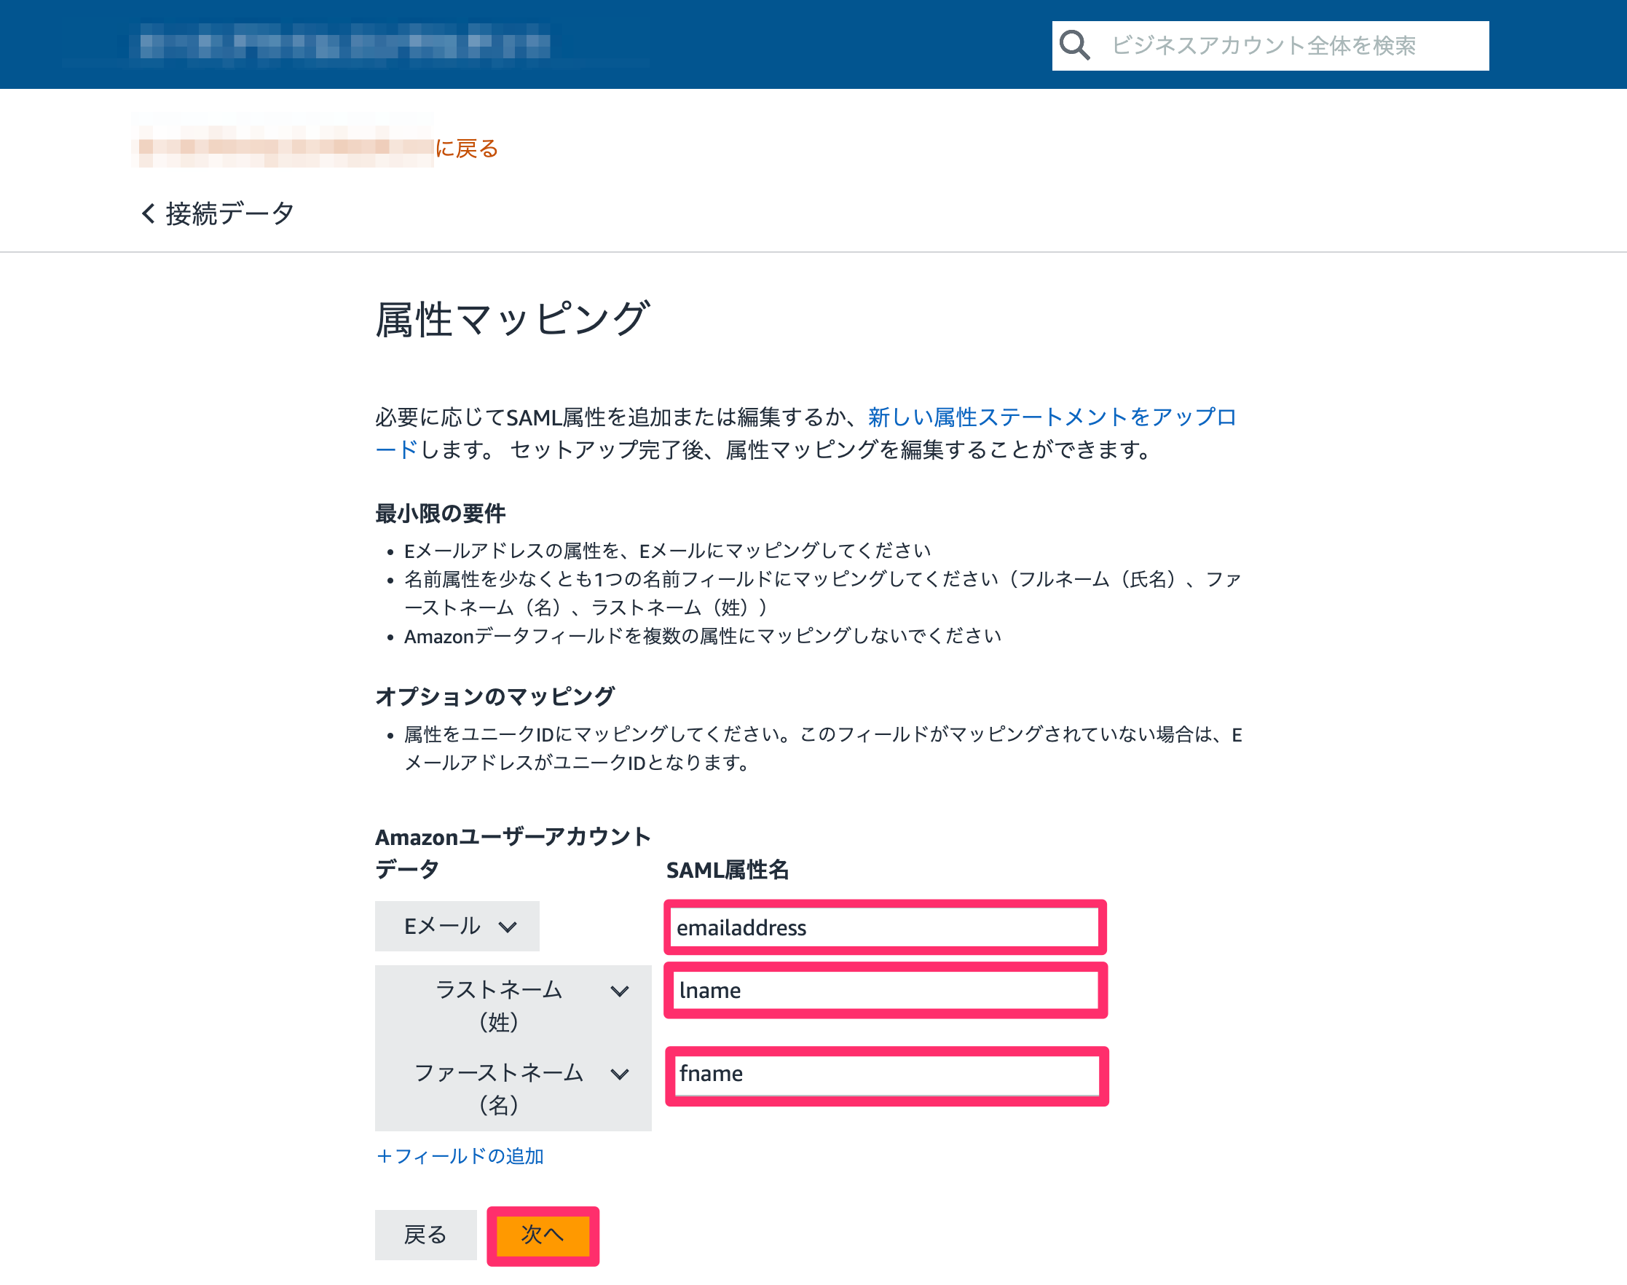The width and height of the screenshot is (1627, 1285).
Task: Open the ファーストネーム(名) dropdown
Action: click(x=513, y=1088)
